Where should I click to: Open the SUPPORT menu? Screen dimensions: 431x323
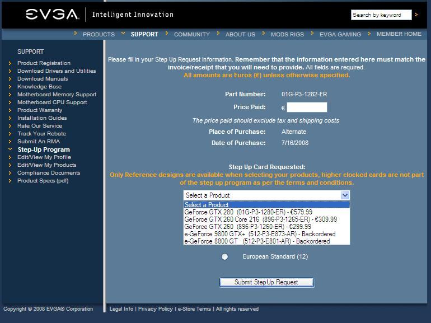click(144, 34)
